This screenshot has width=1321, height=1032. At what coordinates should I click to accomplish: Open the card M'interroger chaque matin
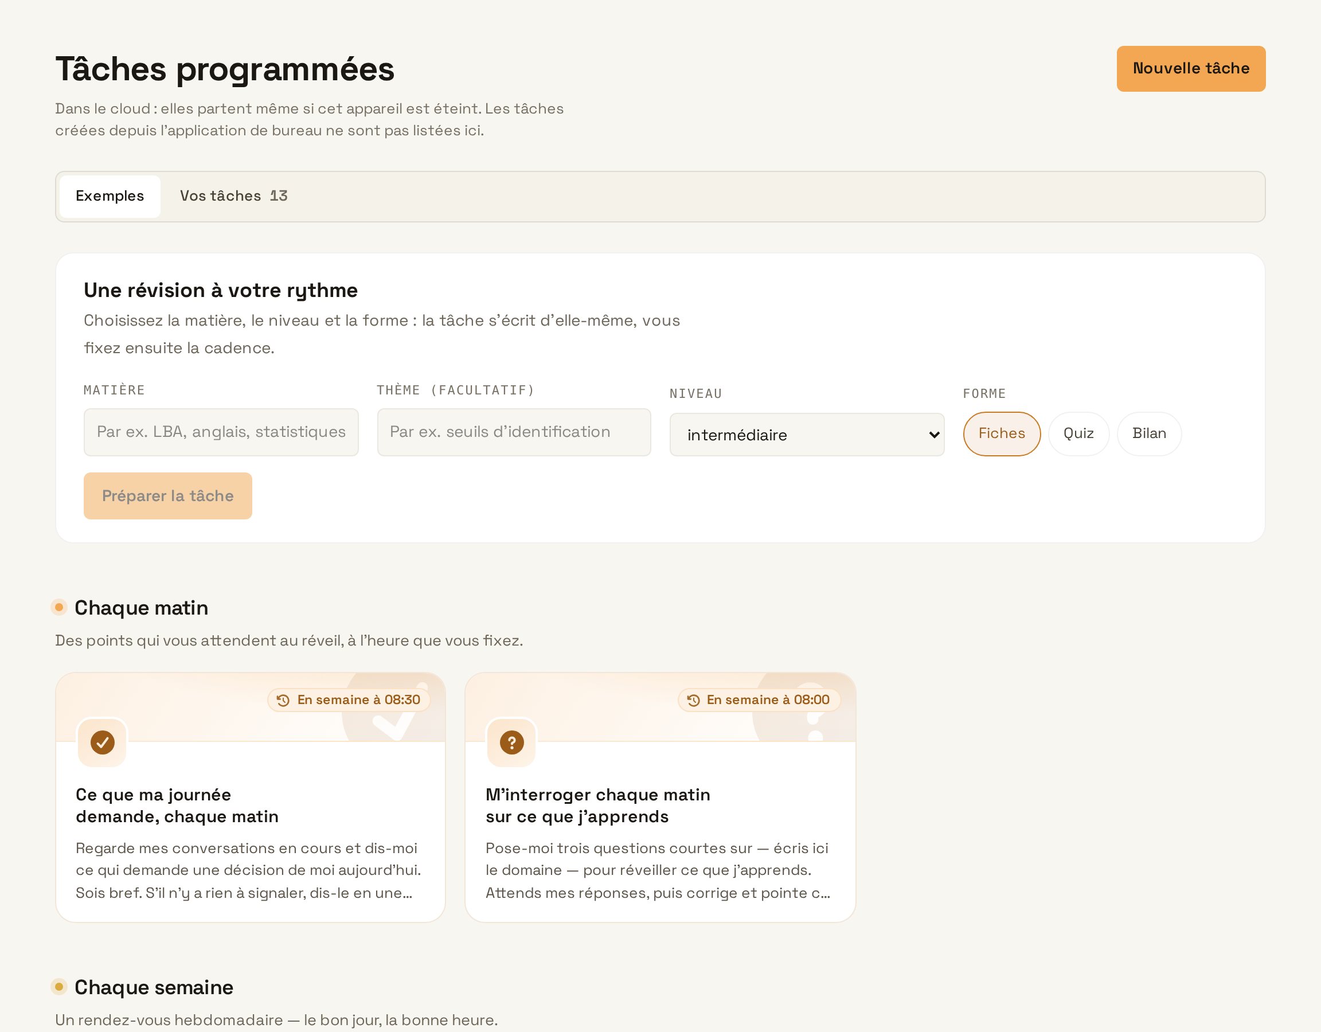pyautogui.click(x=660, y=798)
